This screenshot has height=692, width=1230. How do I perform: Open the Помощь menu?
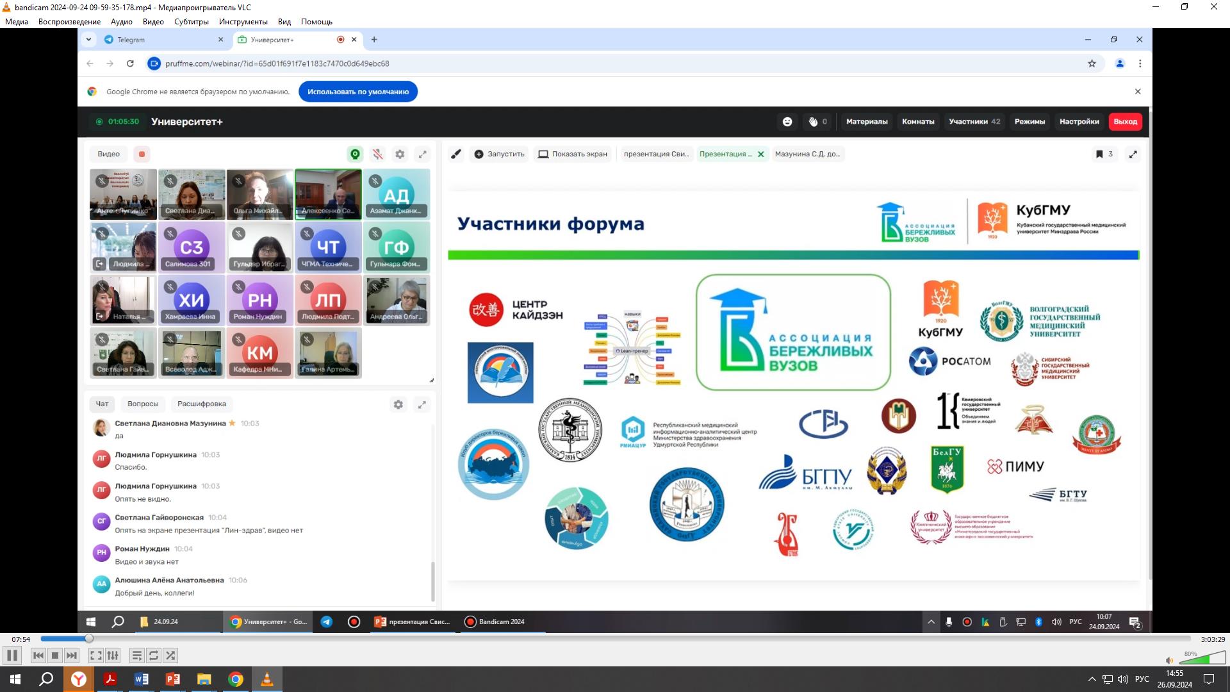(316, 21)
